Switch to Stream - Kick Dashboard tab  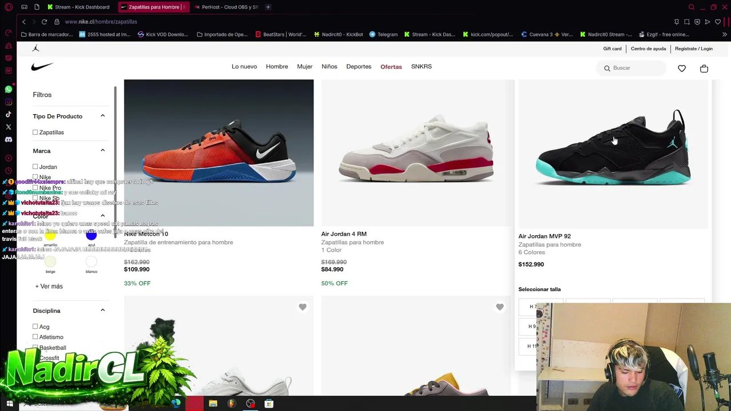click(79, 7)
